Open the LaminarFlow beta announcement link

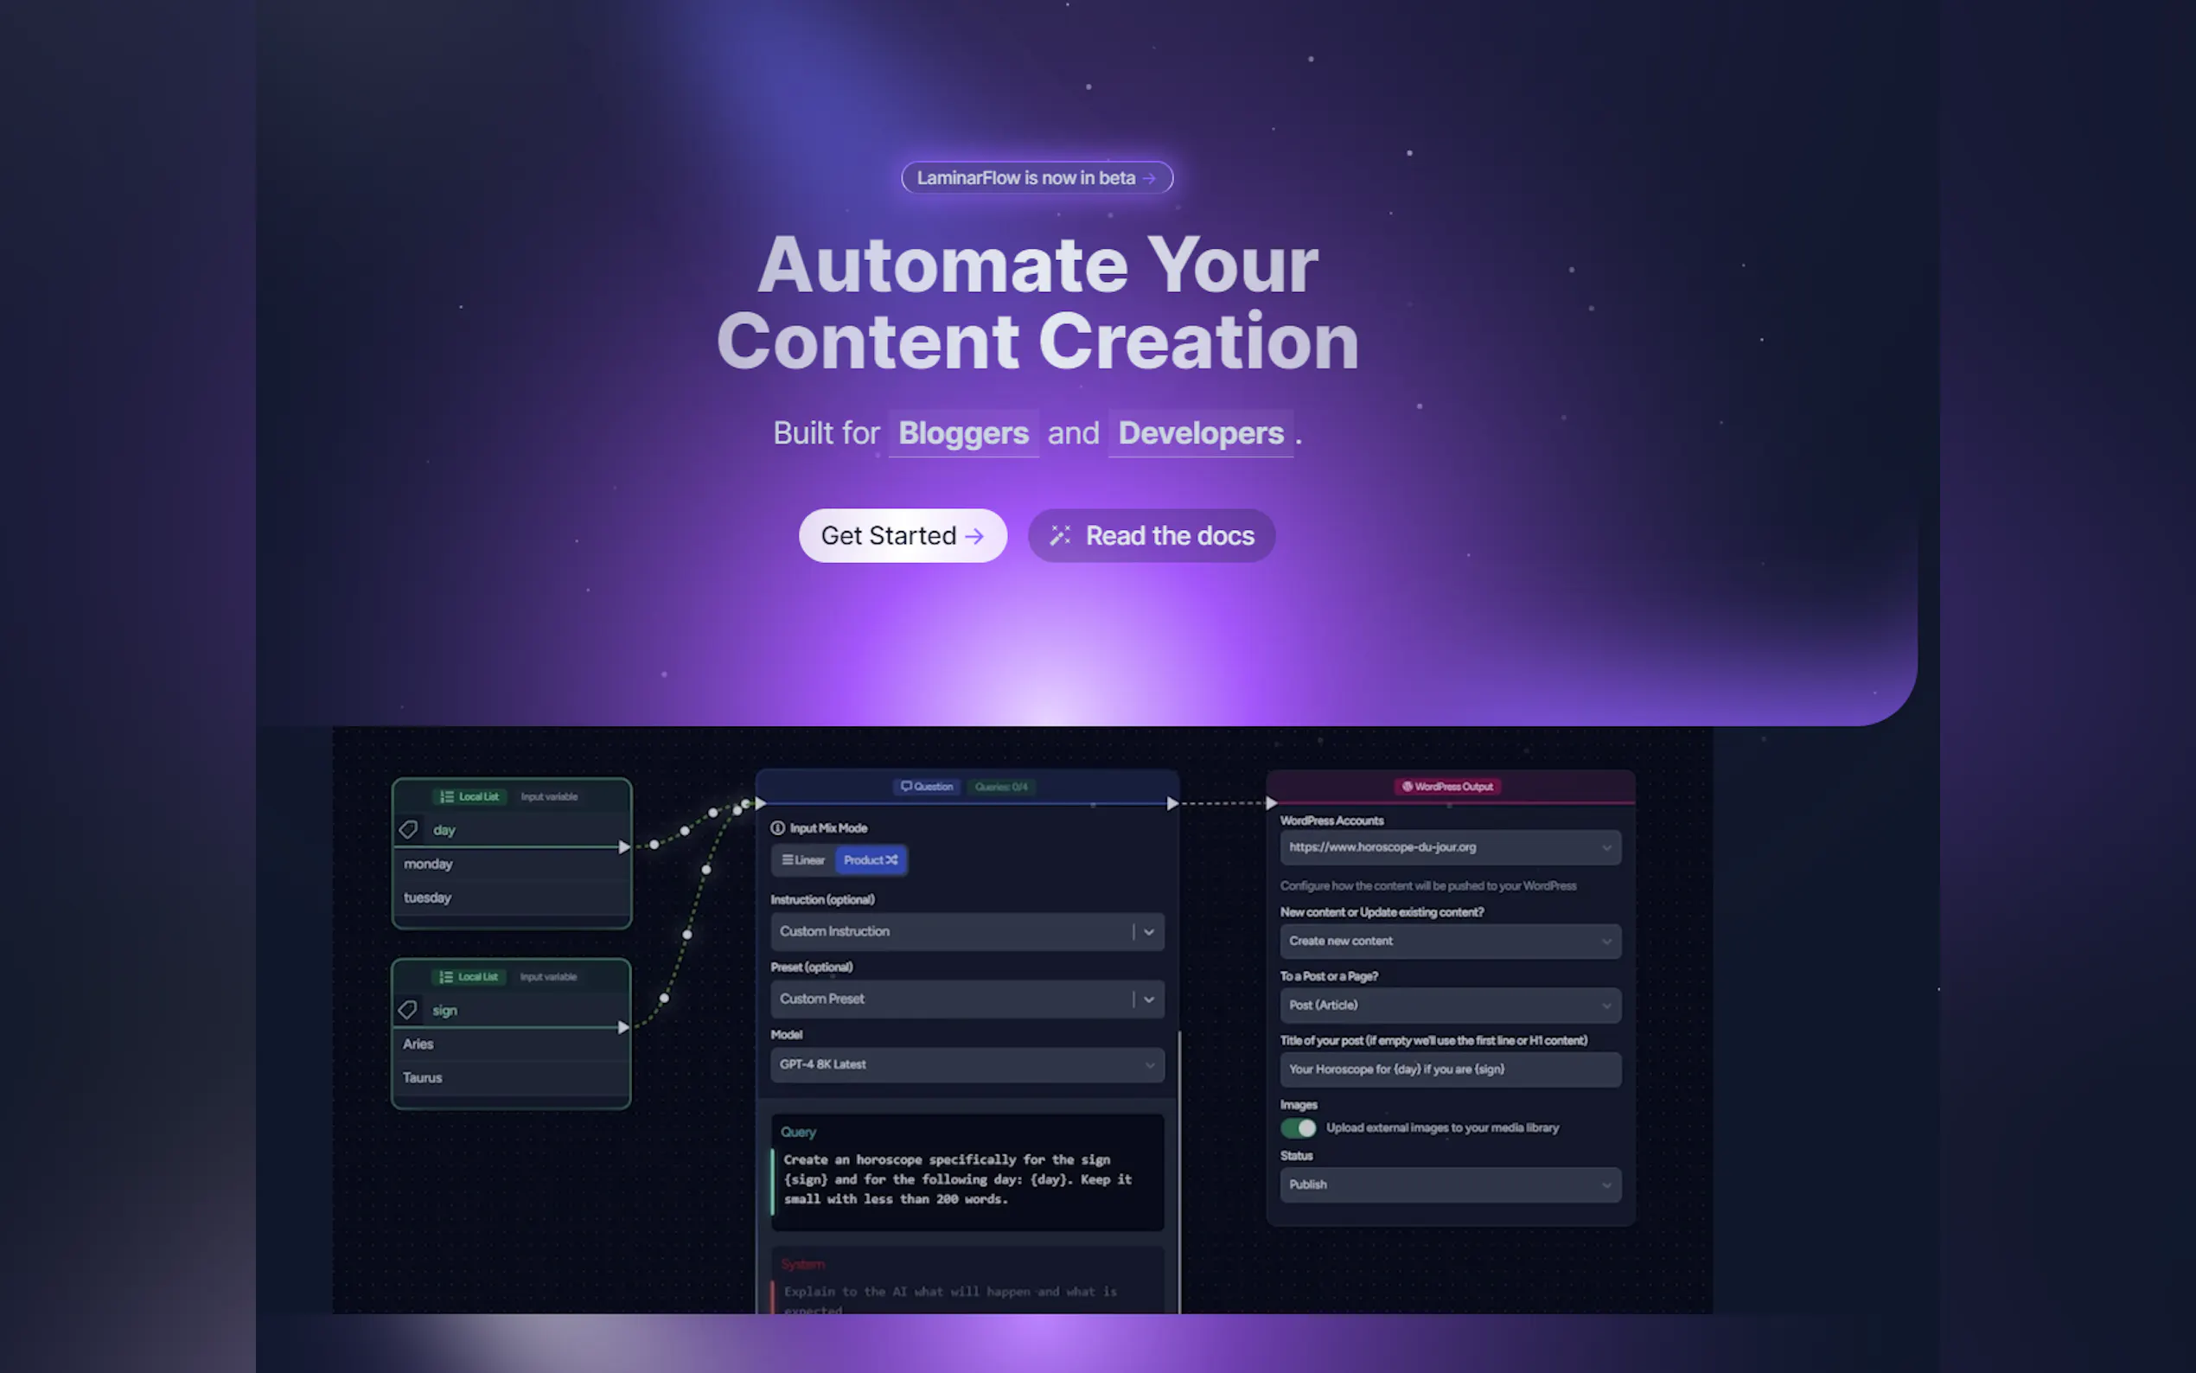click(1037, 178)
